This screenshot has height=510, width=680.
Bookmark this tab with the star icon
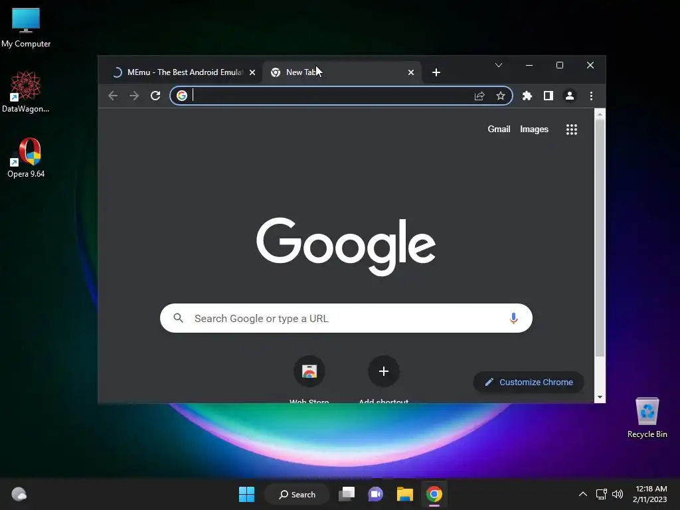[x=501, y=96]
